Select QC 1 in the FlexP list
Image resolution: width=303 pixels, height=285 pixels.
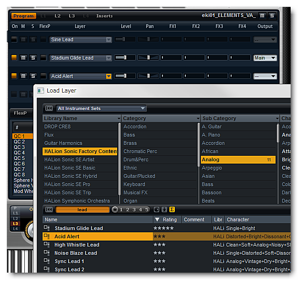22,136
